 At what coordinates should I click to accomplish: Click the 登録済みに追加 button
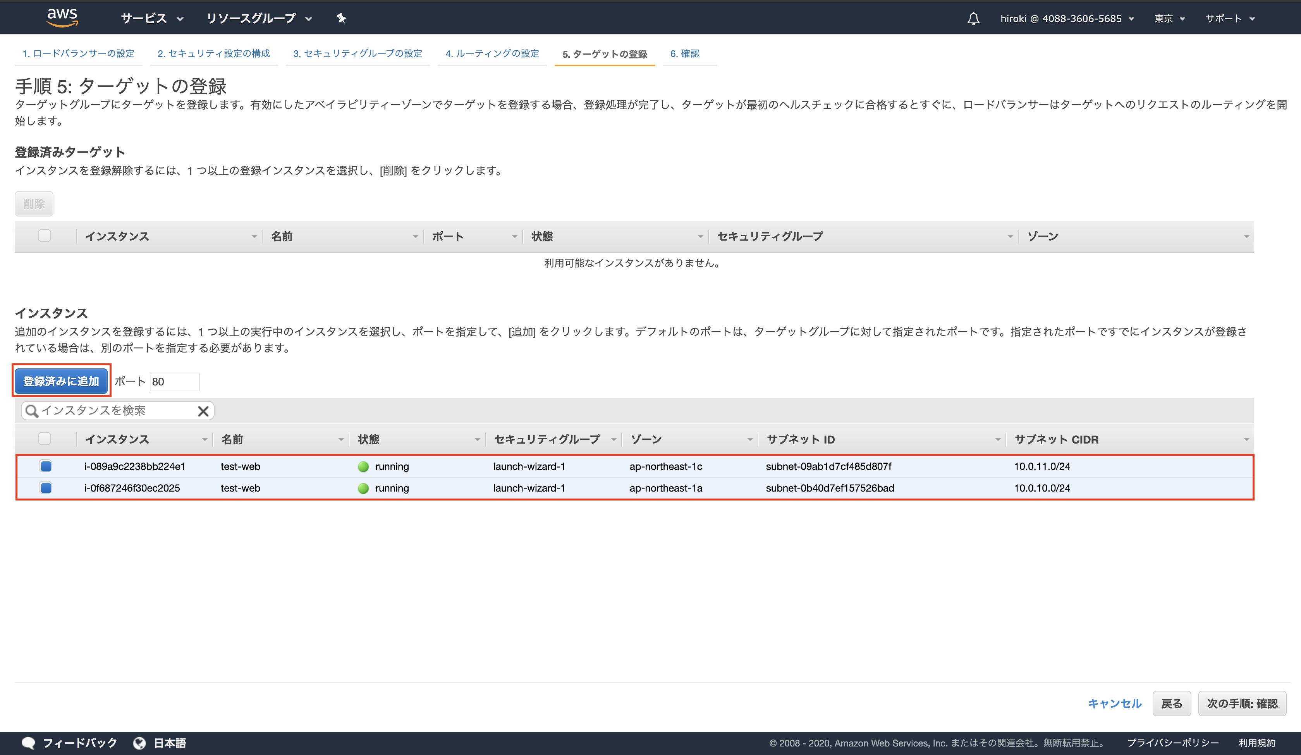tap(61, 381)
